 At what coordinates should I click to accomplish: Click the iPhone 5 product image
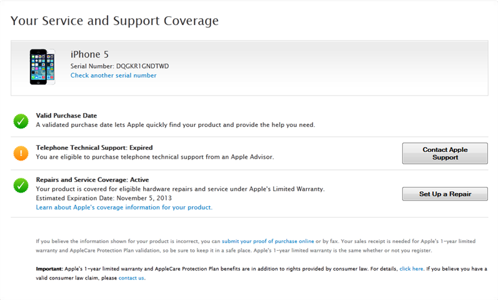point(42,67)
